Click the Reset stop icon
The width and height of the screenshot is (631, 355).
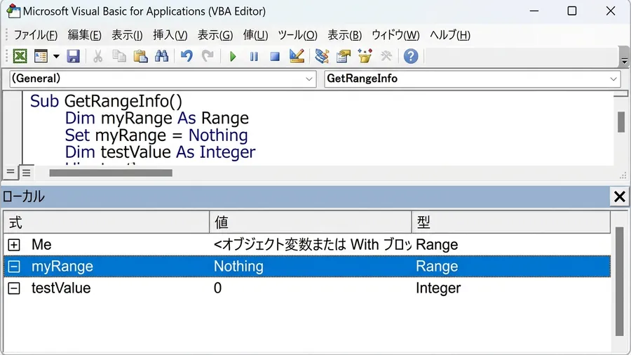(275, 56)
